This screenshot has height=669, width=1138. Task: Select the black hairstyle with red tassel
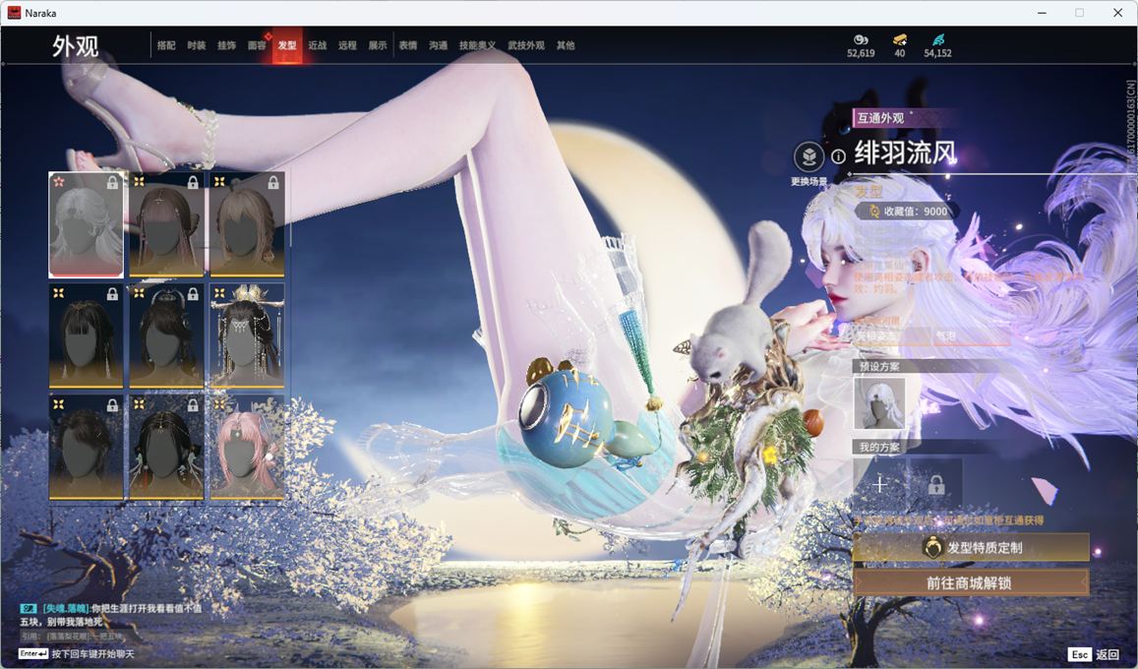[x=166, y=448]
